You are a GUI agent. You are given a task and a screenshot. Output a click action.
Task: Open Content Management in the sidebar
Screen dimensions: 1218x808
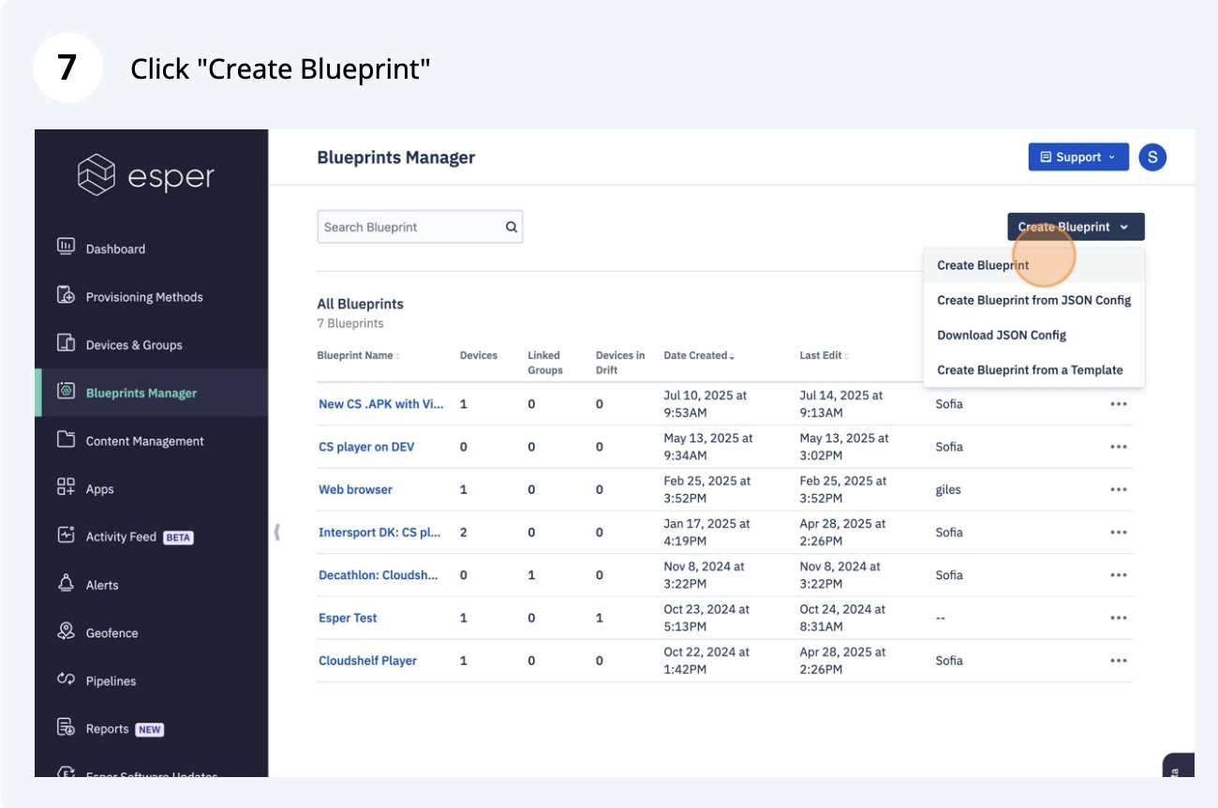coord(144,441)
